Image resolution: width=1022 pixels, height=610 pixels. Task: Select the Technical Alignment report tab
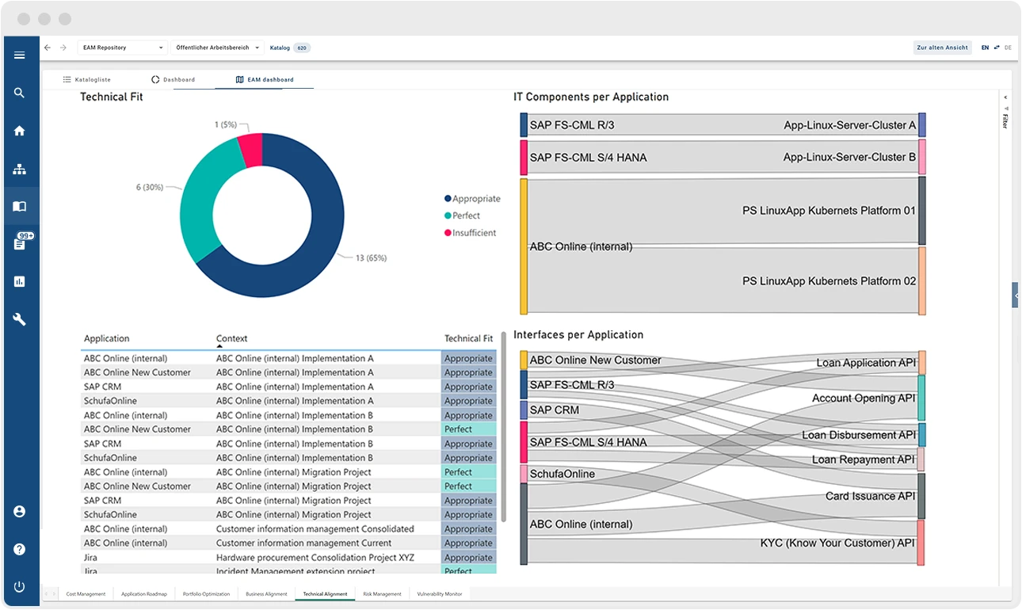pyautogui.click(x=325, y=593)
